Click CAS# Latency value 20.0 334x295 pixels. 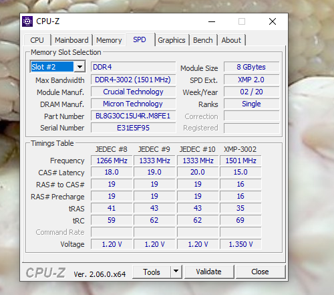[198, 172]
